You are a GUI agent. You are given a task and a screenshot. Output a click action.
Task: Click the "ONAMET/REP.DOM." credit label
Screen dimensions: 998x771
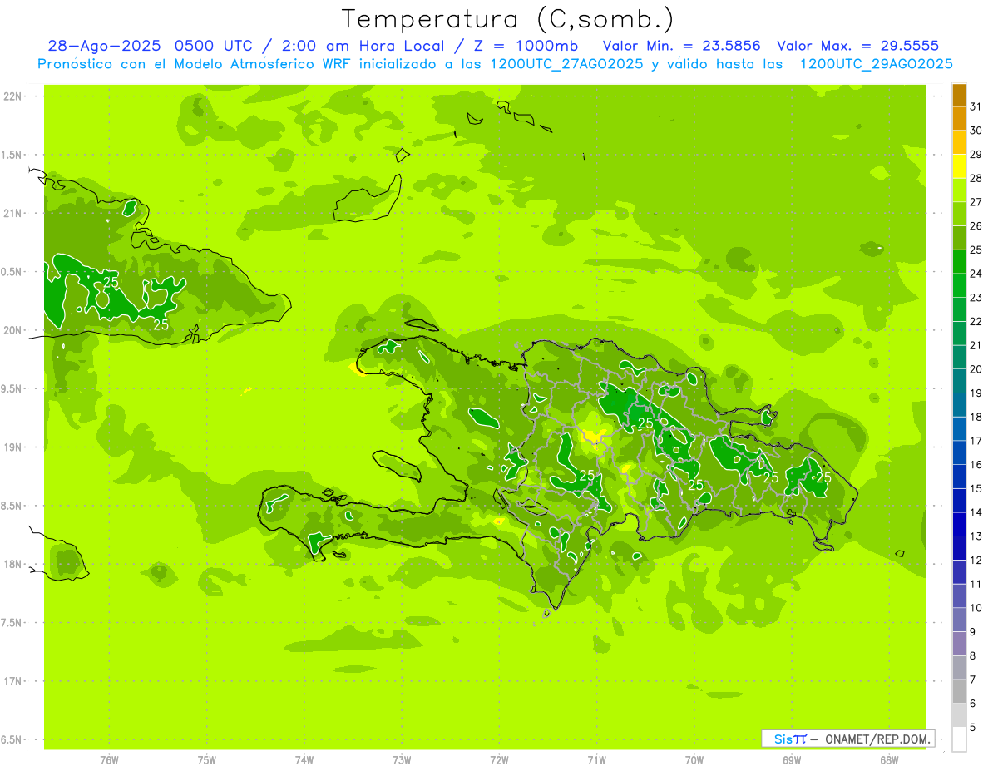pos(877,739)
